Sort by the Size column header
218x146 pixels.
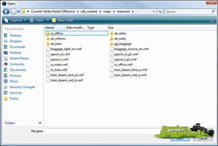(x=117, y=28)
